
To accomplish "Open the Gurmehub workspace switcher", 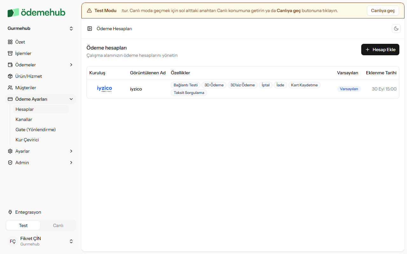I will [x=41, y=29].
